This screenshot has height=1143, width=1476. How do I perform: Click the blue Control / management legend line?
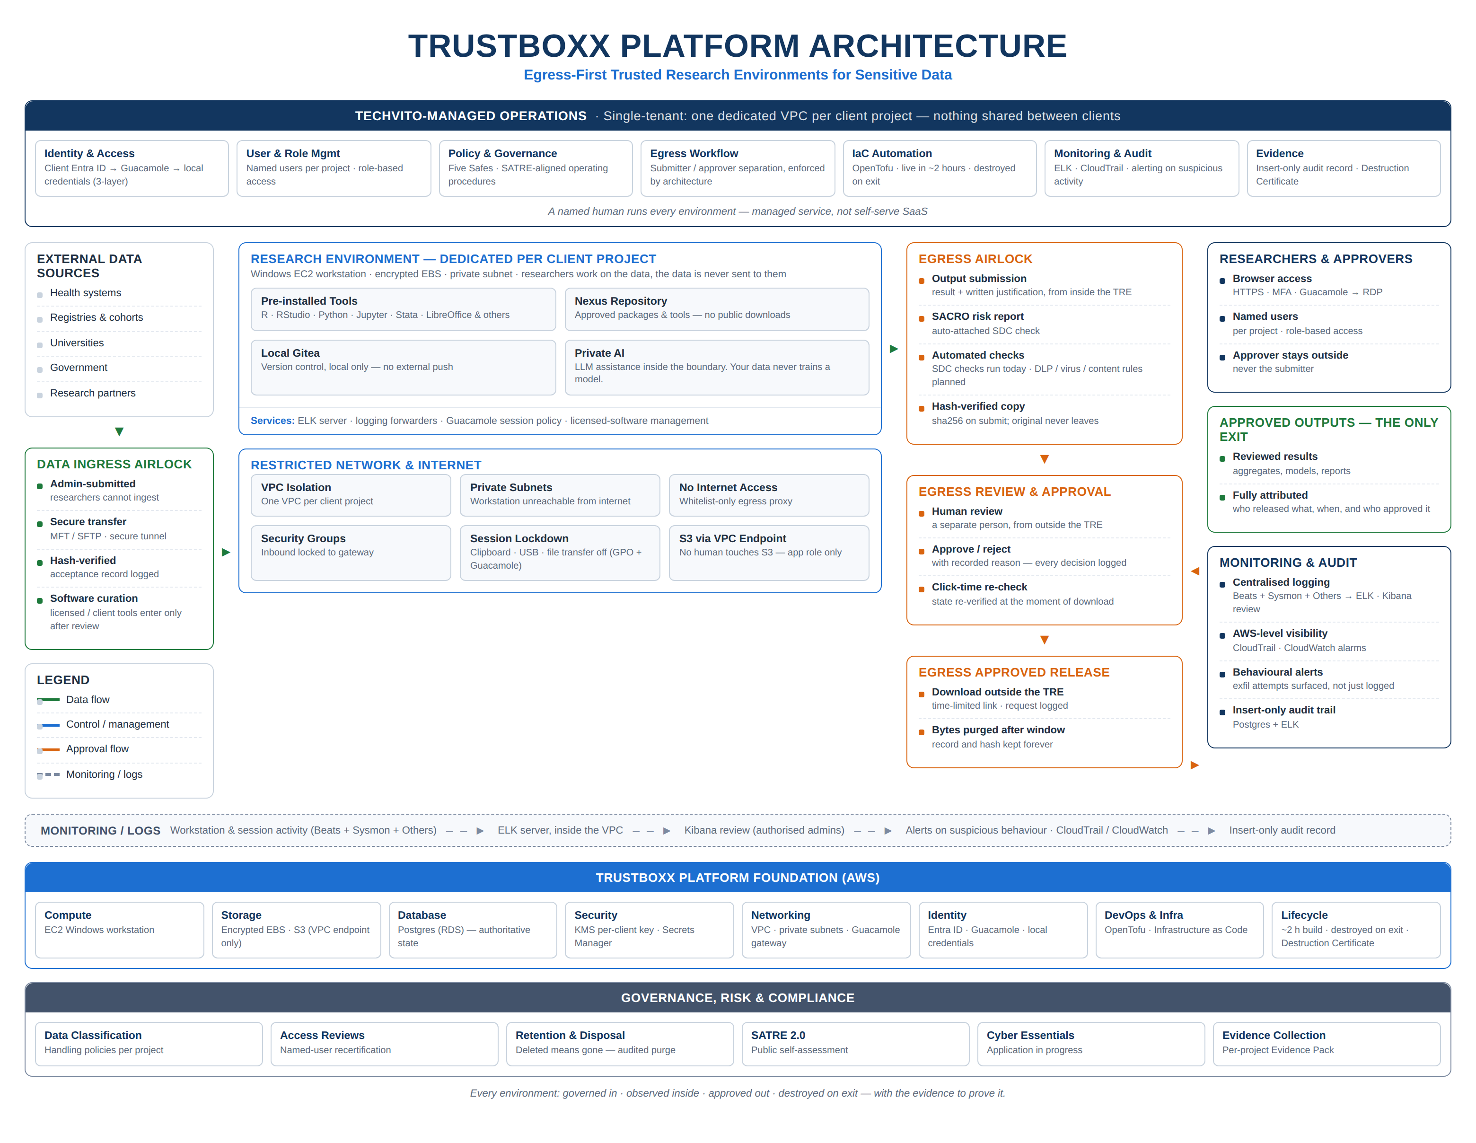[x=49, y=725]
